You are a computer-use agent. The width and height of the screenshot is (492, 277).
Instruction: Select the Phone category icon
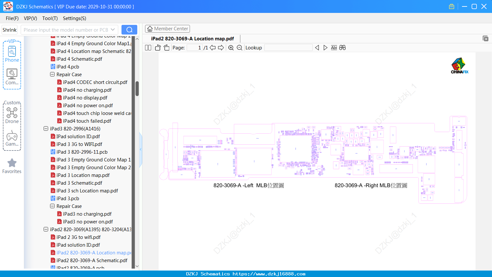pyautogui.click(x=12, y=54)
